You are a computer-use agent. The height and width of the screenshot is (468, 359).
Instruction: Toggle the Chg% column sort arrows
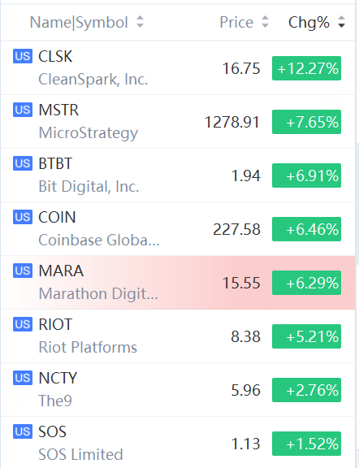341,22
